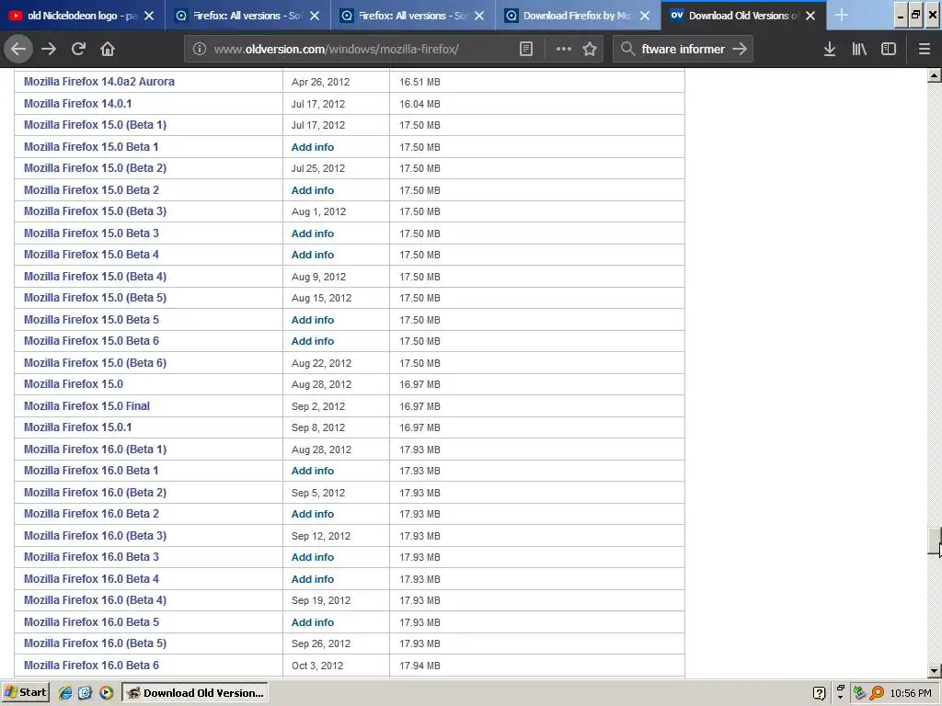Viewport: 942px width, 706px height.
Task: Click Add info for Firefox 15.0 Beta 6
Action: point(313,341)
